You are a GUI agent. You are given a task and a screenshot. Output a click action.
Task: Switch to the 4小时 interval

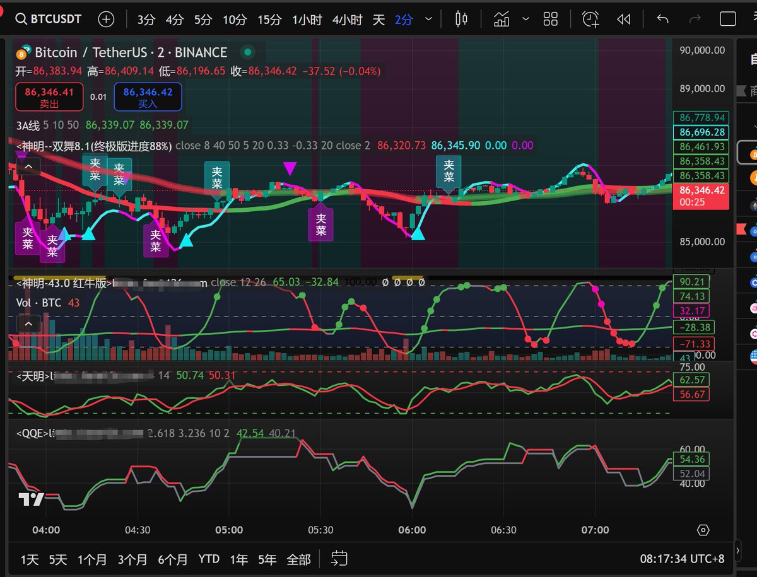point(347,20)
